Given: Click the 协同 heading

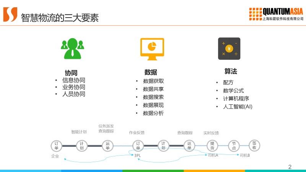Looking at the screenshot, I should (x=71, y=73).
